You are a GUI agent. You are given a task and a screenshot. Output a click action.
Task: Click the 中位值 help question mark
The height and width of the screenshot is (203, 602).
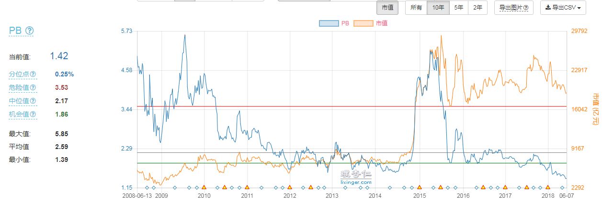[x=33, y=101]
